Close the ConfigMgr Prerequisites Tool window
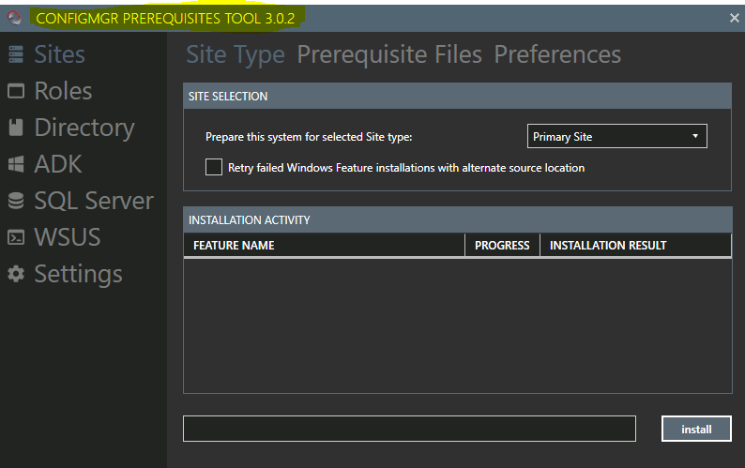This screenshot has height=468, width=745. (x=734, y=18)
